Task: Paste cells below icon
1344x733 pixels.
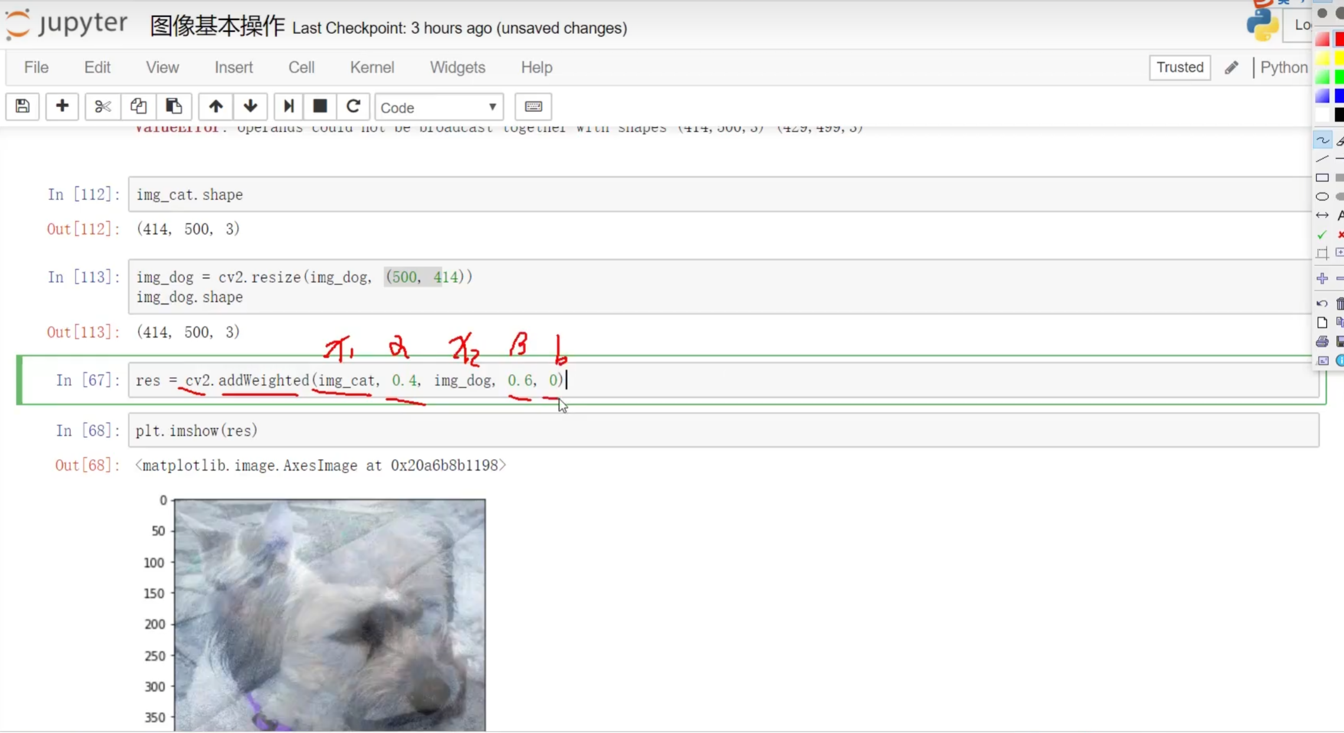Action: click(x=174, y=106)
